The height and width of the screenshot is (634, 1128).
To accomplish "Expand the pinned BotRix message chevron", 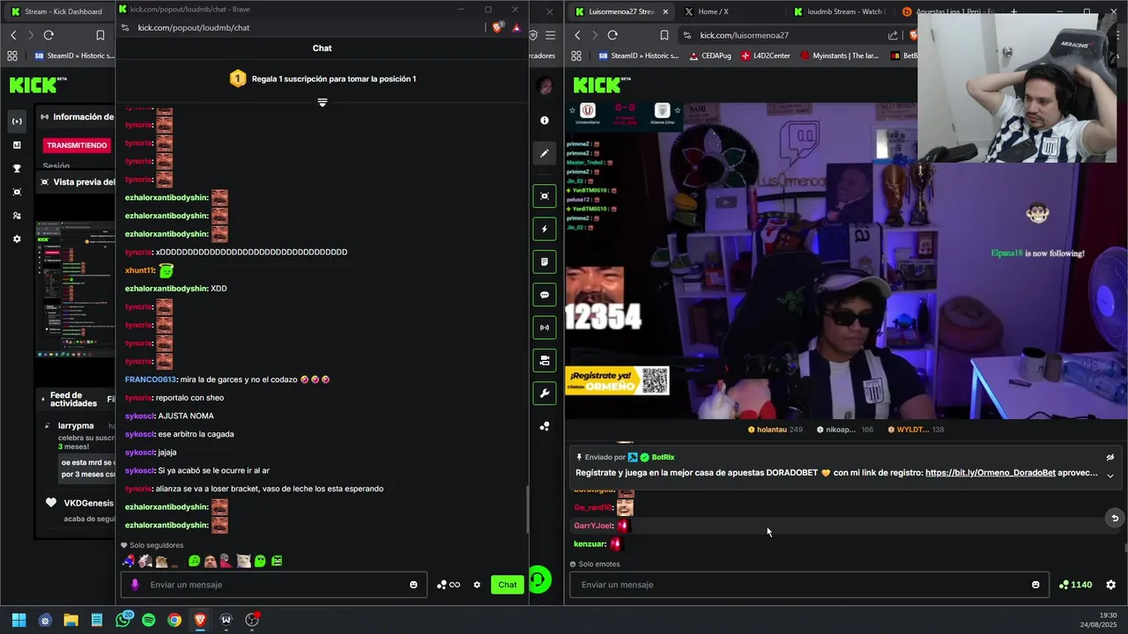I will [x=1110, y=475].
